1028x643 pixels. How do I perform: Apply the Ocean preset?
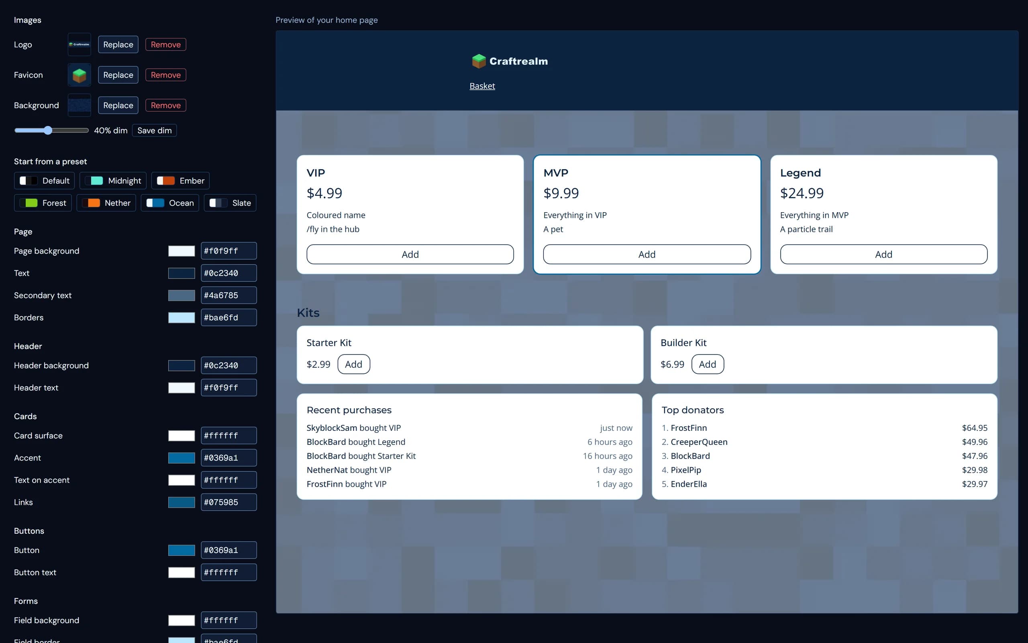click(170, 203)
